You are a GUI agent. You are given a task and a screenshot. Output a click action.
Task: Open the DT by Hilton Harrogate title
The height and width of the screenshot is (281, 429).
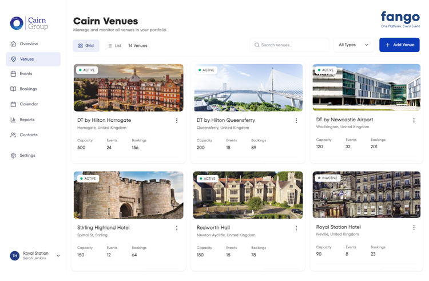pyautogui.click(x=104, y=120)
